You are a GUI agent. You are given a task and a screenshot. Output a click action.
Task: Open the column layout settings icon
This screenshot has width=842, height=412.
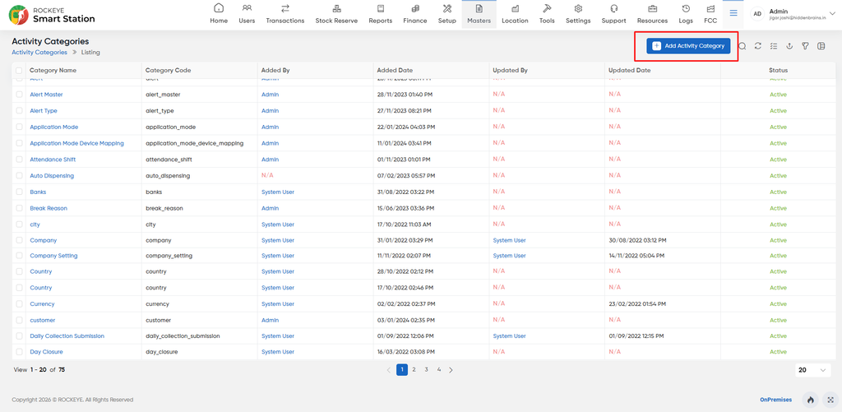821,46
